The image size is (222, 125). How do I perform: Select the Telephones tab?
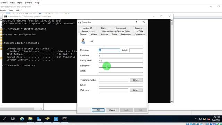126,34
